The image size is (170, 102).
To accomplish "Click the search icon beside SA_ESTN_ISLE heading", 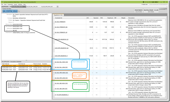I will coord(19,11).
